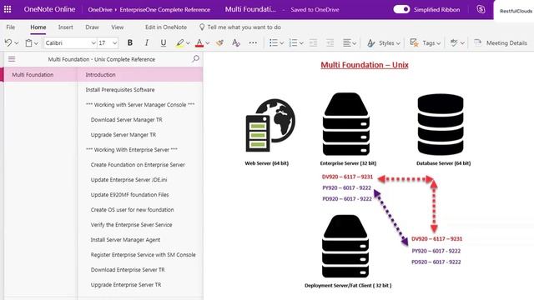Screen dimensions: 534x300
Task: Click the Undo icon
Action: [8, 42]
